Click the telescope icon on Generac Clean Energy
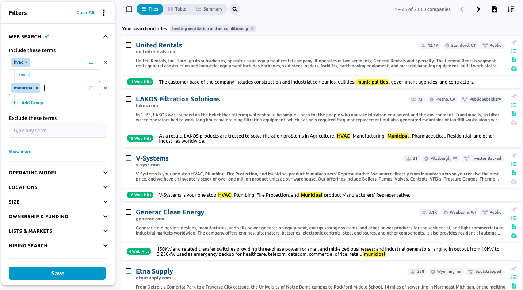523x290 pixels. pos(514,209)
